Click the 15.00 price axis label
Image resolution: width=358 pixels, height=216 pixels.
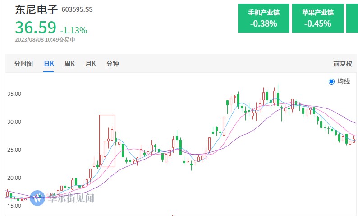tap(14, 206)
